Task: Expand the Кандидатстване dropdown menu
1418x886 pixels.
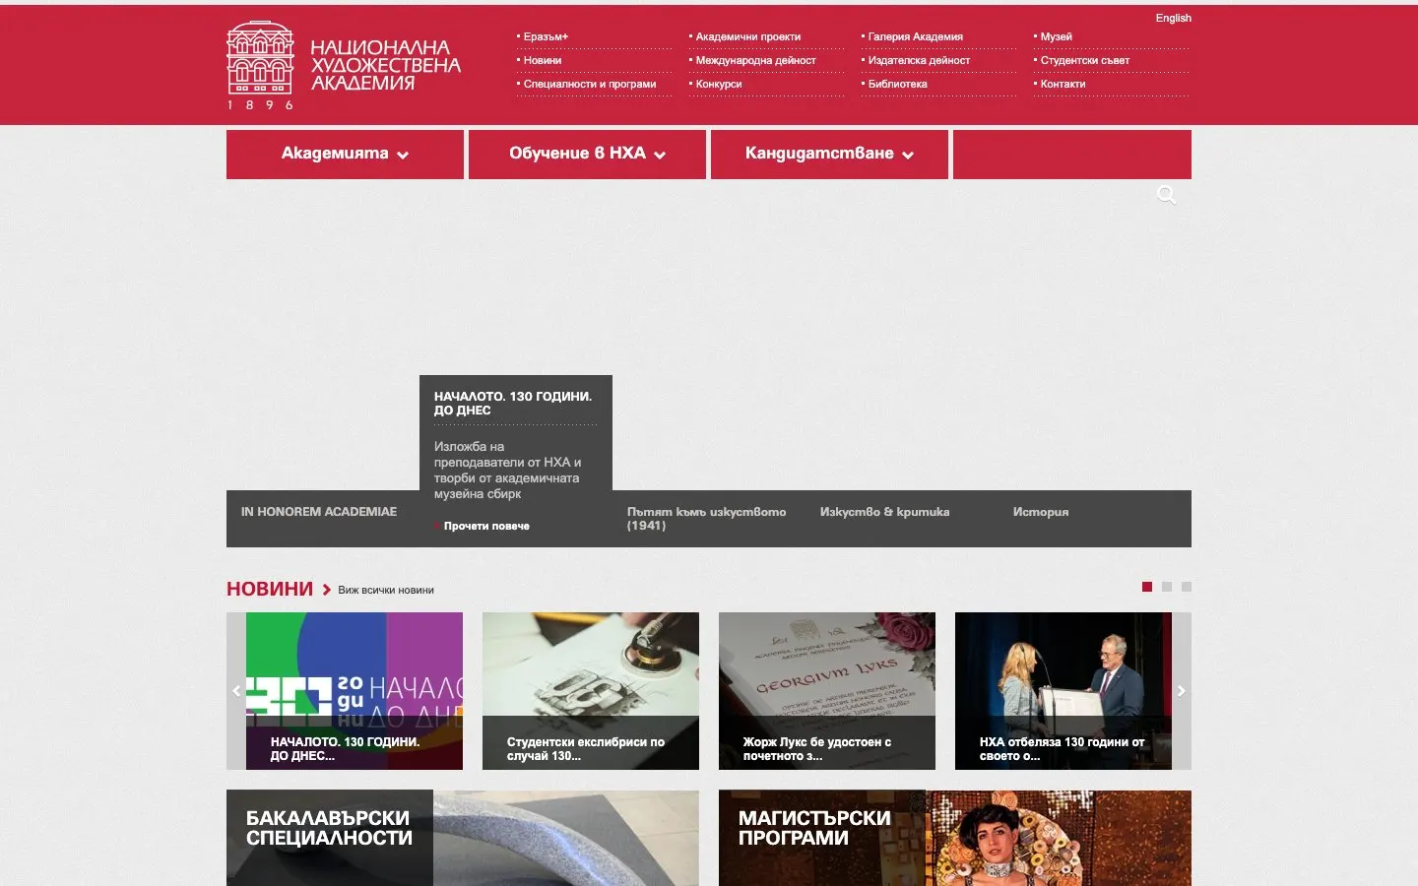Action: click(829, 155)
